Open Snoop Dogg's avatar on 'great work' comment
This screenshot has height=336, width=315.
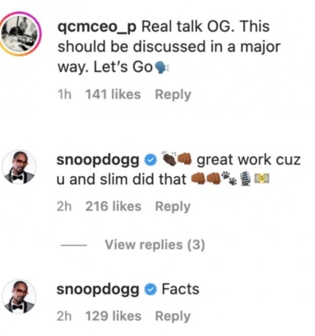pyautogui.click(x=19, y=167)
